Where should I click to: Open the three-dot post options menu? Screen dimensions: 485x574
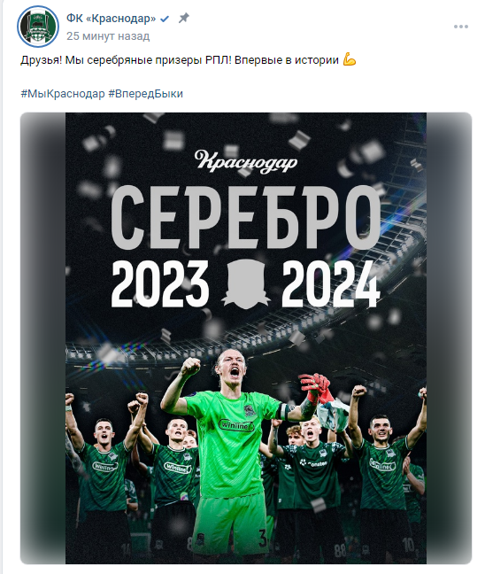point(461,27)
